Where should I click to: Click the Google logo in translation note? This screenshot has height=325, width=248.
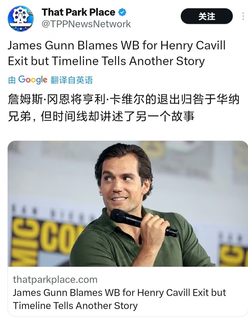[x=33, y=80]
